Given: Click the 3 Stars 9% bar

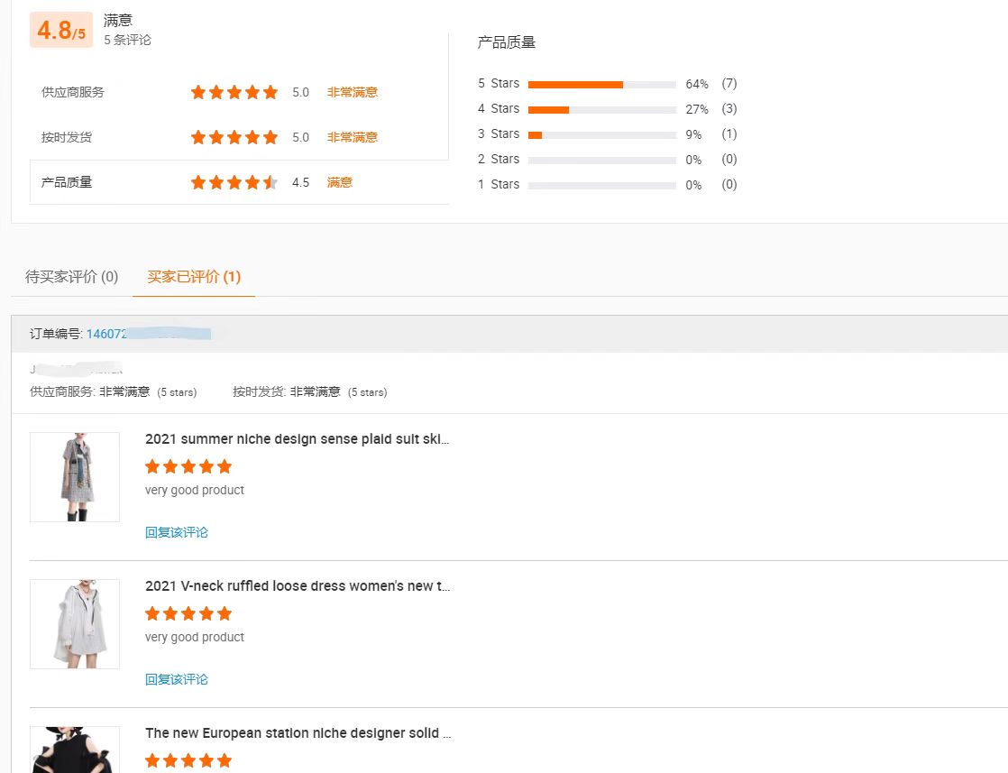Looking at the screenshot, I should 601,135.
